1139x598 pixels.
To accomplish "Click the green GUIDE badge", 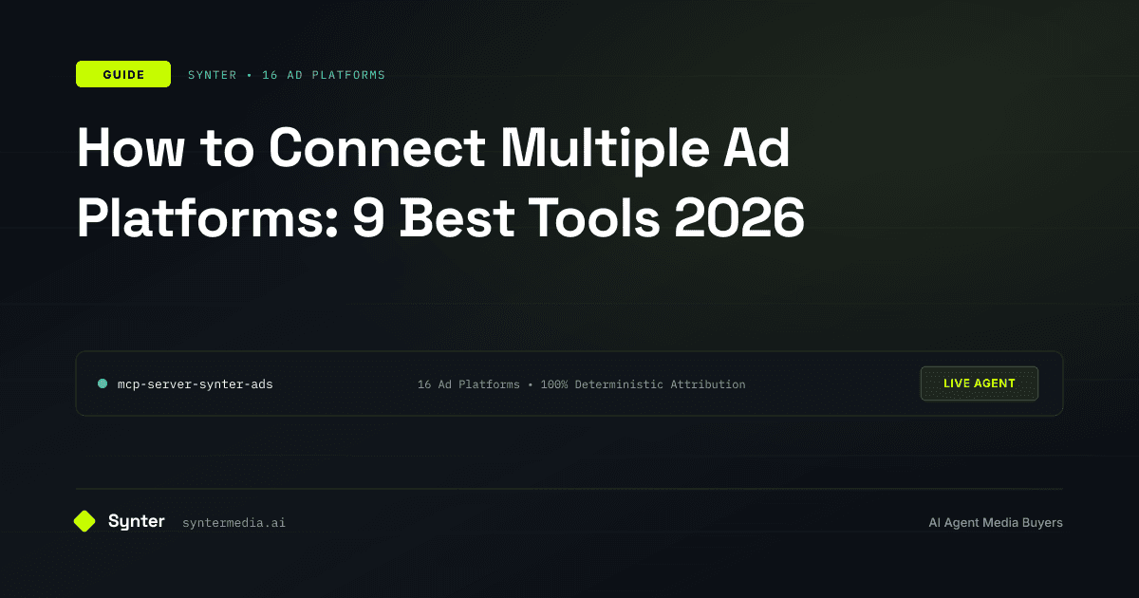I will coord(123,74).
